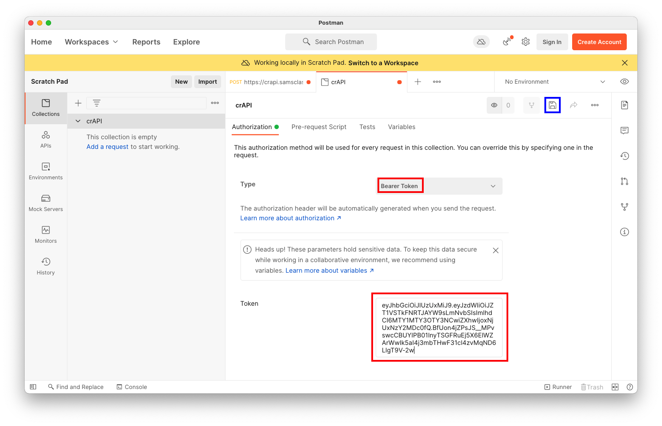Open the Collections sidebar panel
Viewport: 662px width, 426px height.
46,108
